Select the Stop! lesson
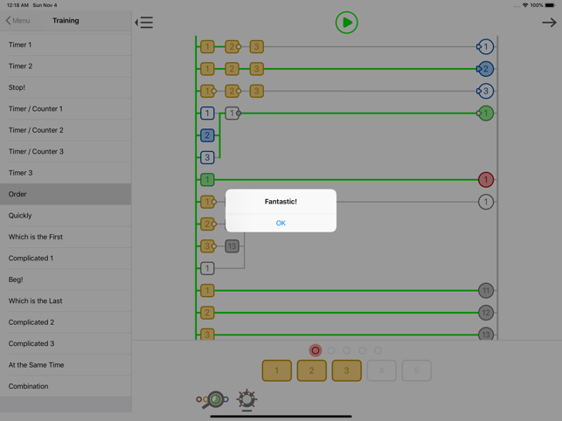Viewport: 562px width, 421px height. click(x=66, y=87)
